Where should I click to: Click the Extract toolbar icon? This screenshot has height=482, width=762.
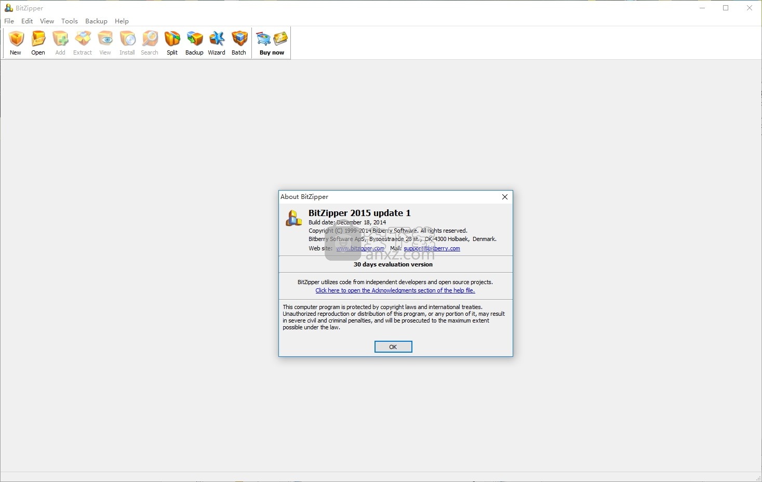click(x=83, y=43)
